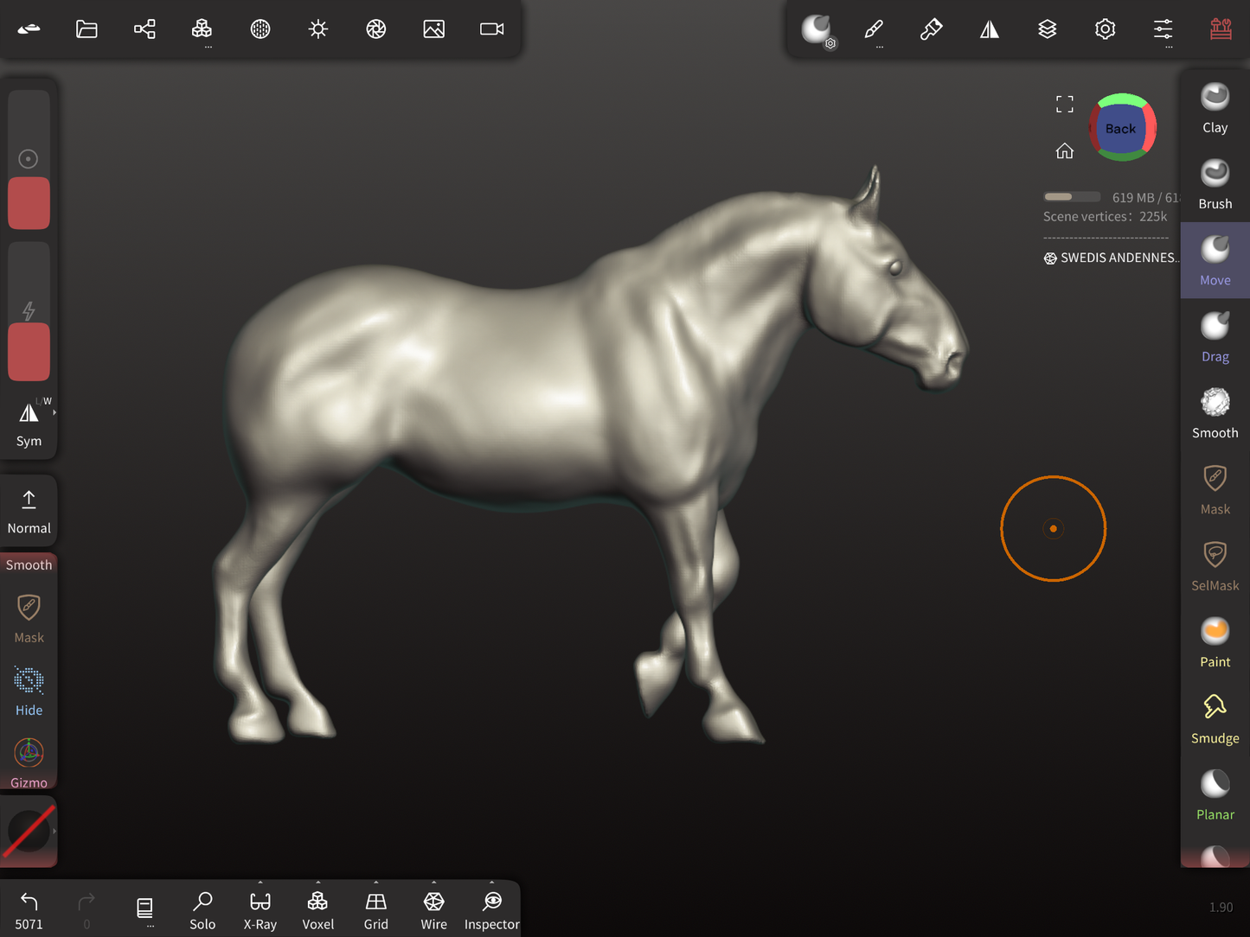The height and width of the screenshot is (937, 1250).
Task: Select the Drag tool
Action: point(1215,337)
